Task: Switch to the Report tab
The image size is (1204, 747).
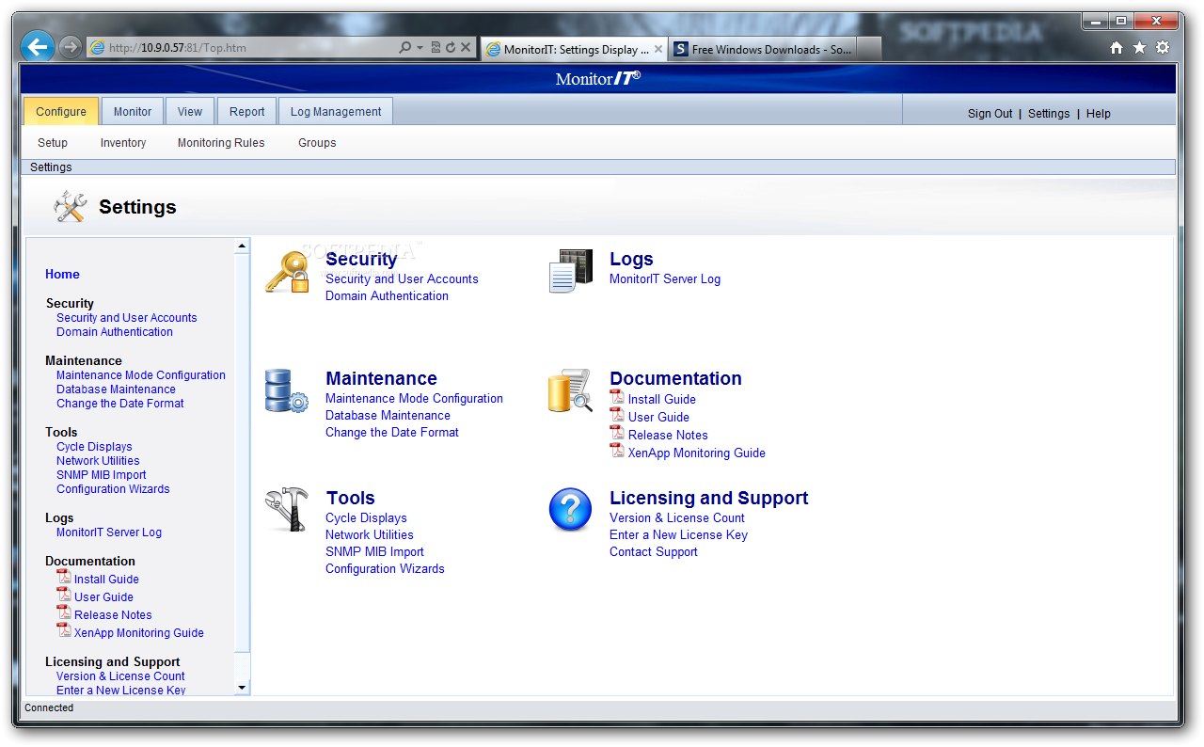Action: (x=247, y=111)
